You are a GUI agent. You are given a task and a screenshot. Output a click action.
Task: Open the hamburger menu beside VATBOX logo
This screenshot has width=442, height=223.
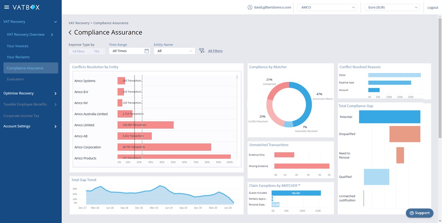pos(6,7)
